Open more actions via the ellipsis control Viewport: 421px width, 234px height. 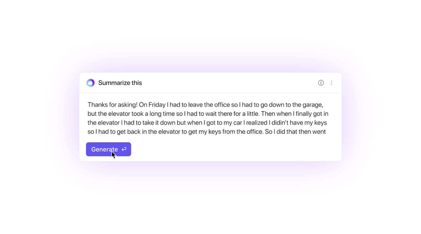point(332,83)
